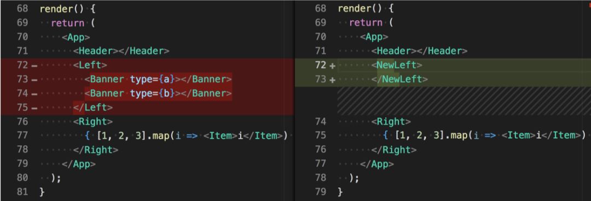Click the plus marker beside </NewLeft>
This screenshot has height=201, width=591.
click(332, 80)
